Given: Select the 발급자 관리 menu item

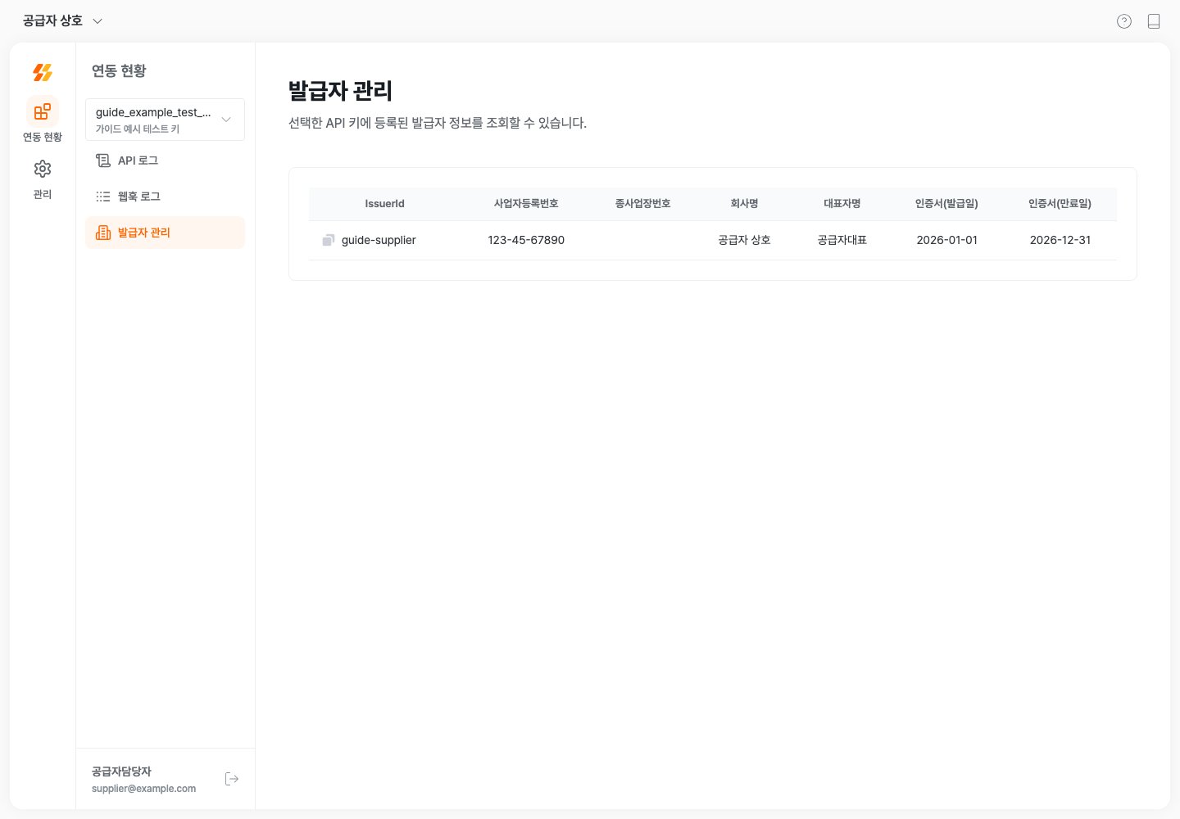Looking at the screenshot, I should tap(165, 233).
